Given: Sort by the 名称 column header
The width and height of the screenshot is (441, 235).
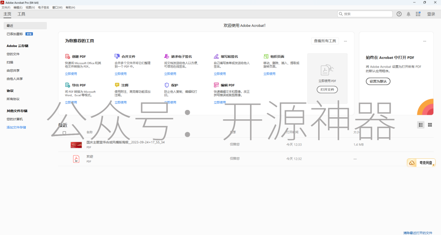Looking at the screenshot, I should pyautogui.click(x=89, y=132).
